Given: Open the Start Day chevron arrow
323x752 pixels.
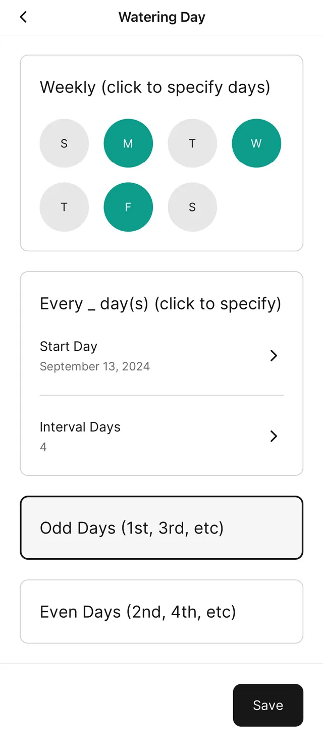Looking at the screenshot, I should click(274, 356).
